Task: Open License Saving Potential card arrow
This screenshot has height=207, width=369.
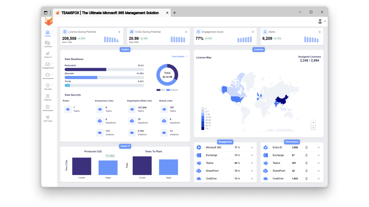Action: pyautogui.click(x=119, y=32)
